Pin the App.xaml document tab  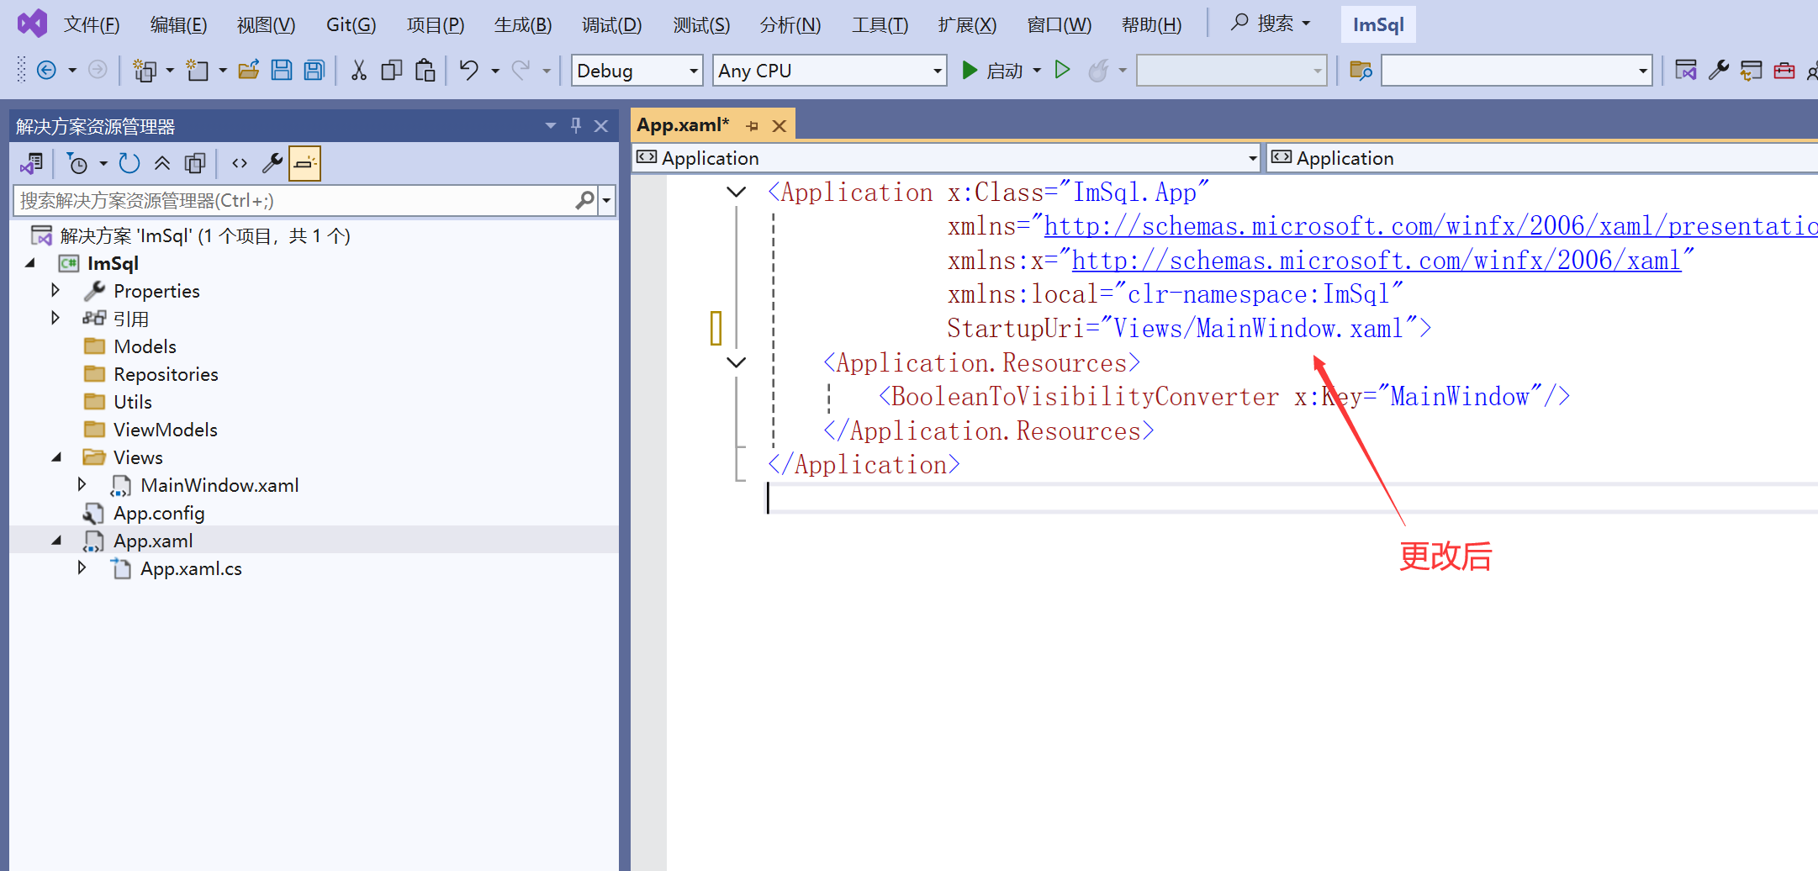tap(753, 124)
